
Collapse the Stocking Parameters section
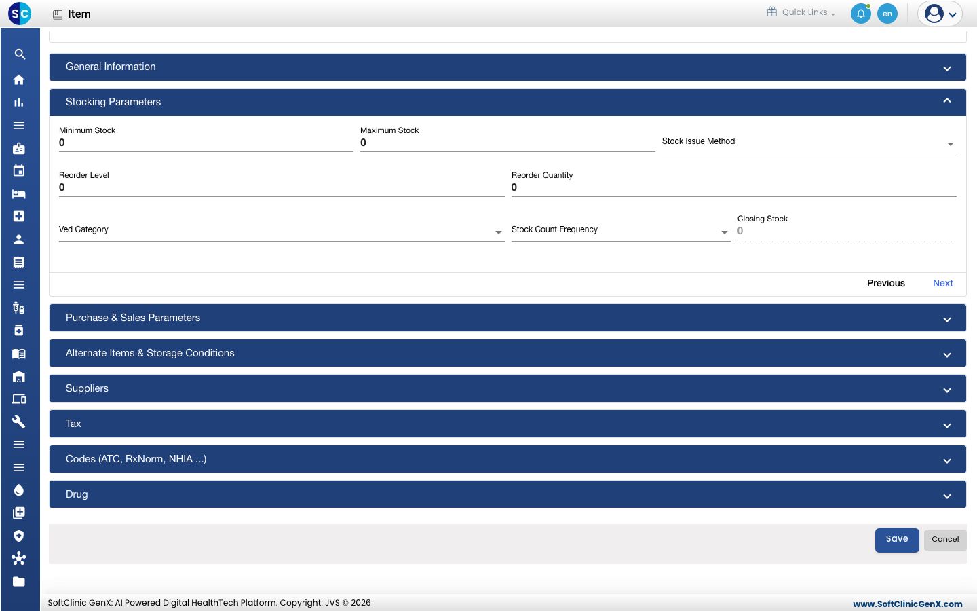[x=507, y=103]
